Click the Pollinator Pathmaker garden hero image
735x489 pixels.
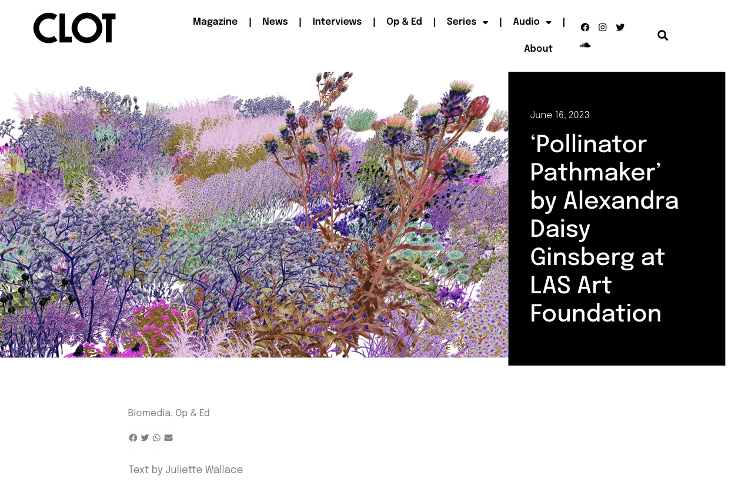[254, 215]
